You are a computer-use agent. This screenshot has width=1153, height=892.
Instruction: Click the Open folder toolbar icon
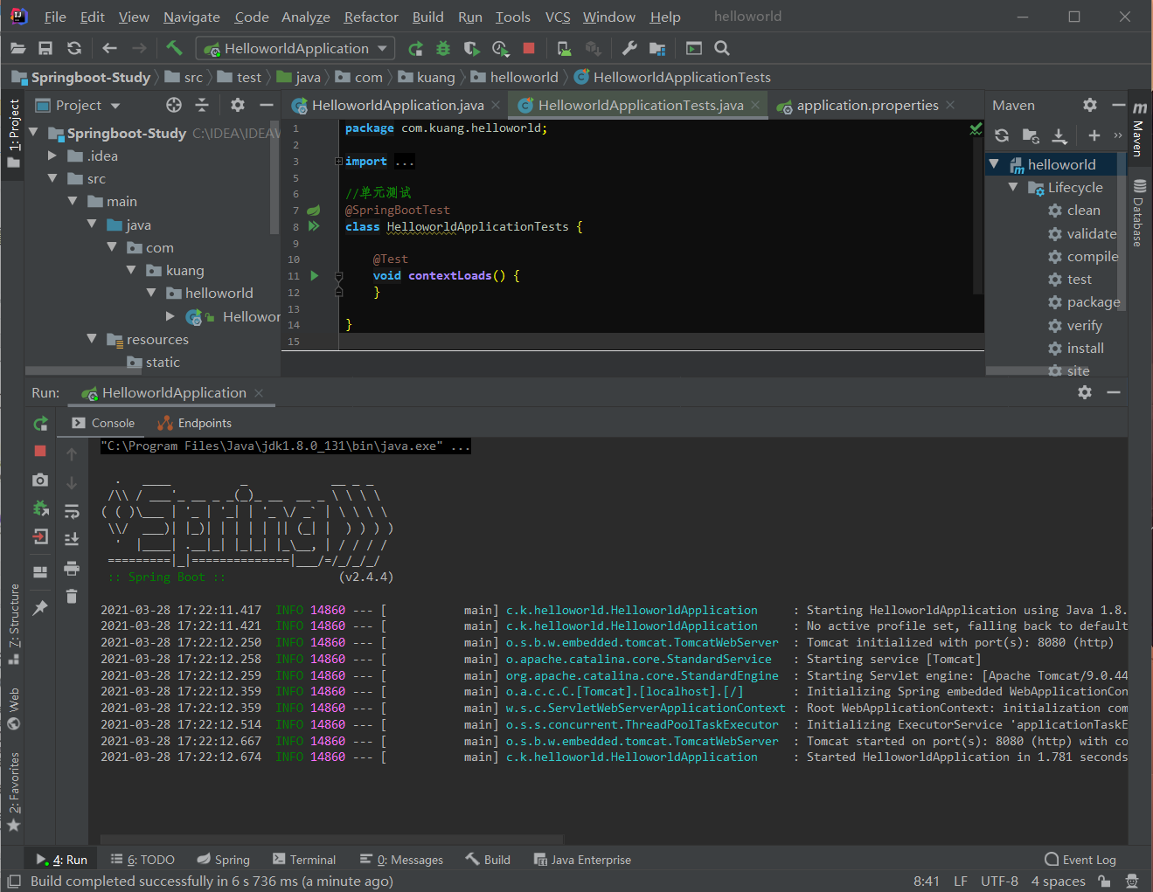point(17,48)
